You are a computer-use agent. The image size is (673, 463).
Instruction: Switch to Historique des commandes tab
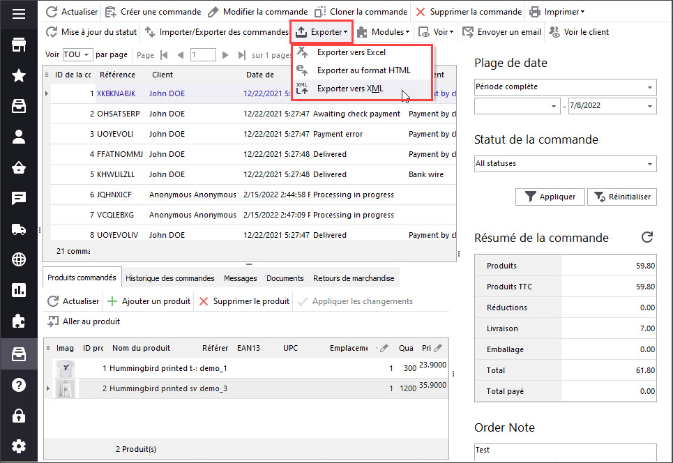(x=169, y=278)
